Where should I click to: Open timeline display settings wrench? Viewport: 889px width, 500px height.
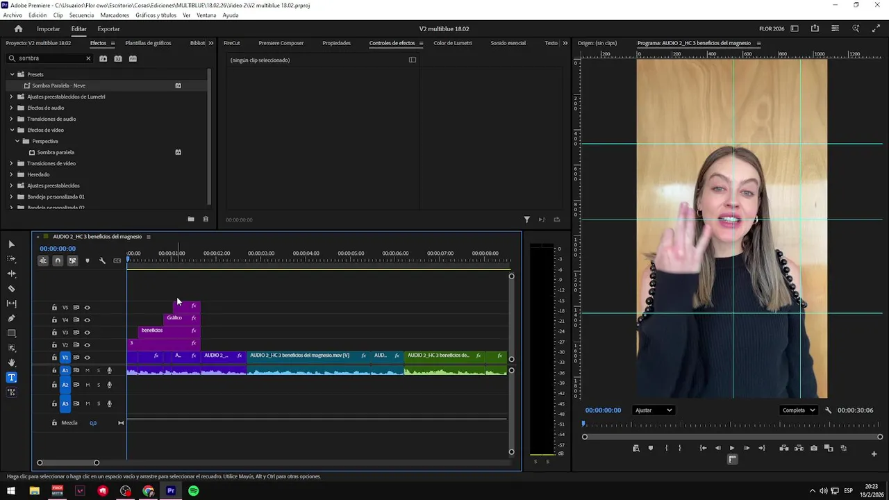pos(102,261)
